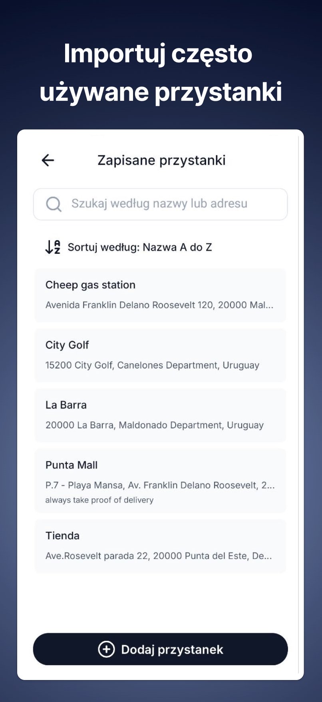
Task: Choose the 'La Barra' stop entry
Action: (160, 415)
